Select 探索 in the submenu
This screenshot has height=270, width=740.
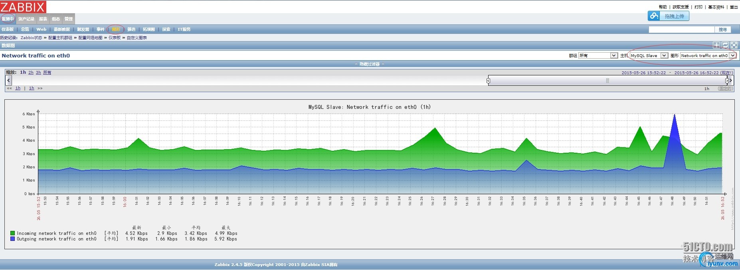point(166,29)
